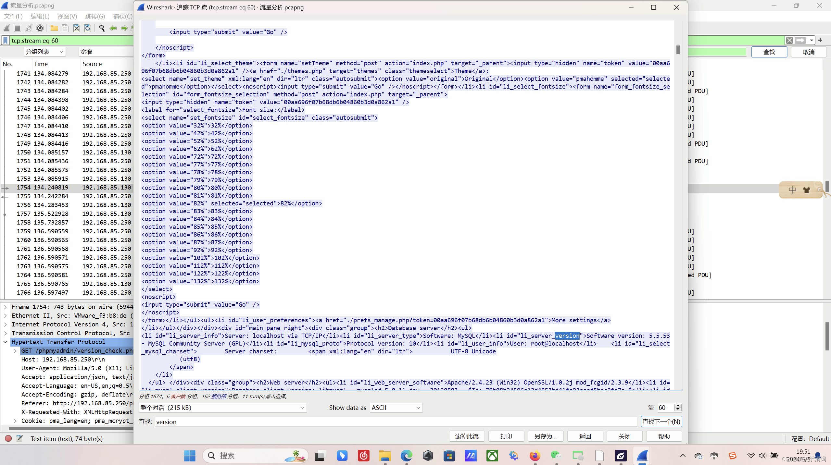The width and height of the screenshot is (831, 465).
Task: Click the 另存为... button
Action: coord(546,436)
